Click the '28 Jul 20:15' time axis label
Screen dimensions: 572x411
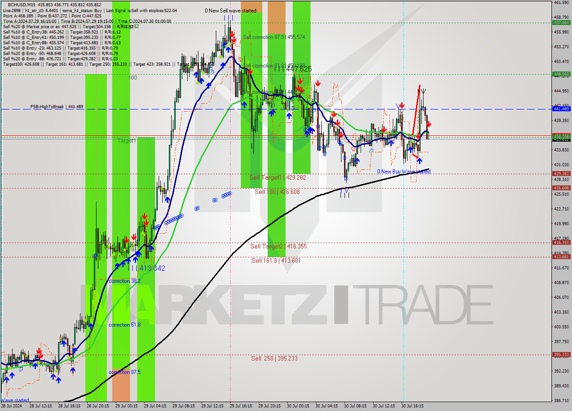(x=99, y=406)
